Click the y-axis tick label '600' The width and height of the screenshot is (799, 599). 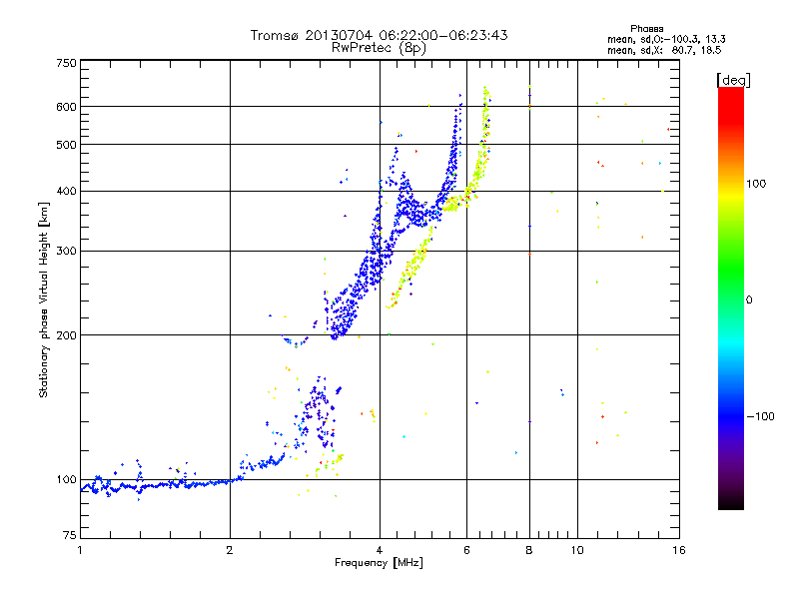[66, 107]
